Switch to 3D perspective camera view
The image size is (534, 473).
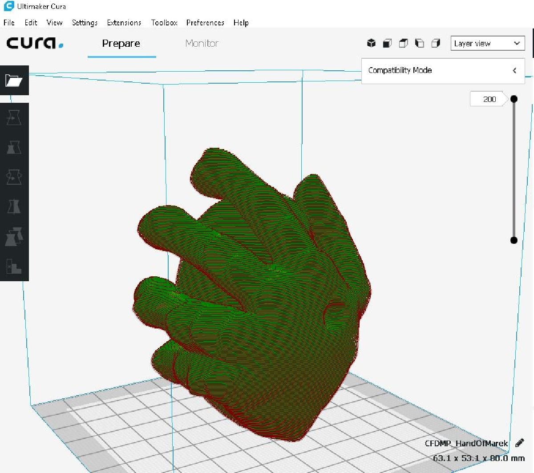click(371, 43)
